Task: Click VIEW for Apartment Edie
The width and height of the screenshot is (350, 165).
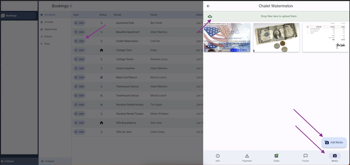Action: click(x=79, y=23)
